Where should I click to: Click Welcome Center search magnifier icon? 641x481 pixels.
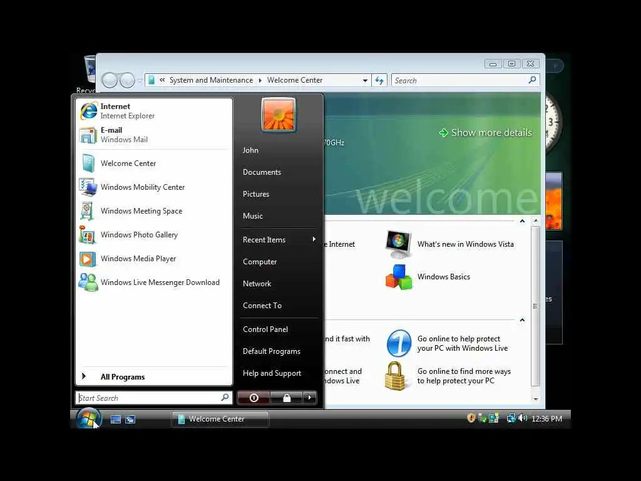[532, 80]
